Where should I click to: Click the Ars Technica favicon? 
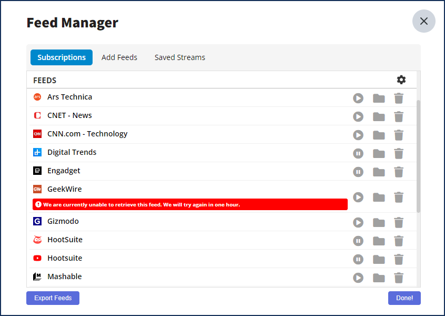coord(37,97)
